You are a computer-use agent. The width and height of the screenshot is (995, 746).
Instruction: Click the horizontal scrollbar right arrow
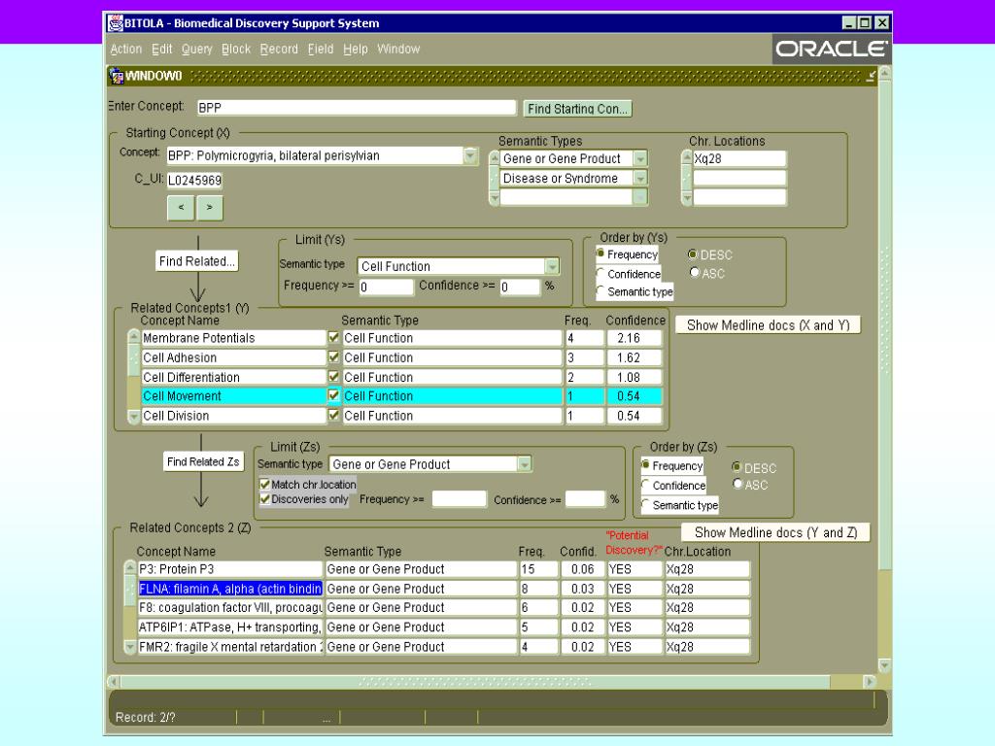point(870,681)
